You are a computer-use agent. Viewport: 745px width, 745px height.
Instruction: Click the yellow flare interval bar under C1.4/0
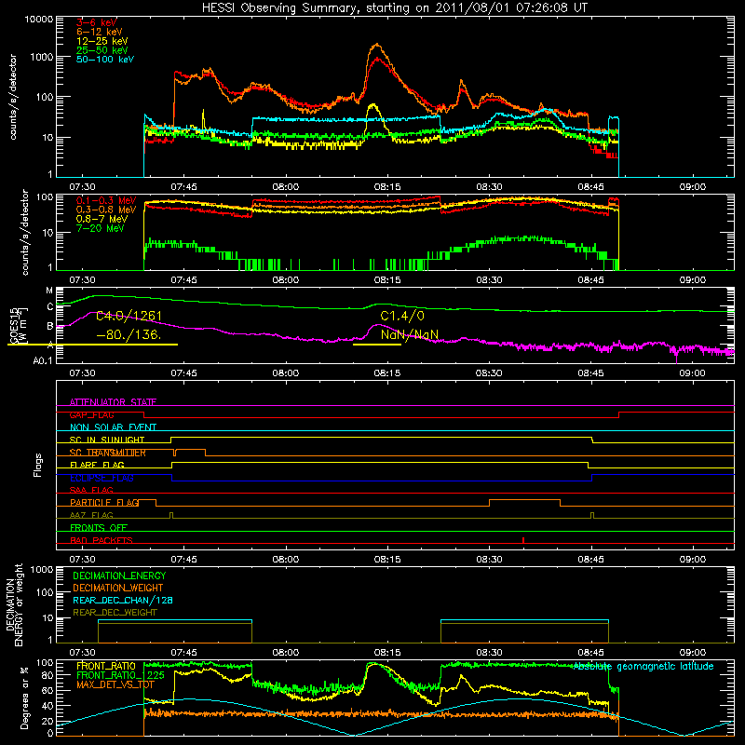377,344
